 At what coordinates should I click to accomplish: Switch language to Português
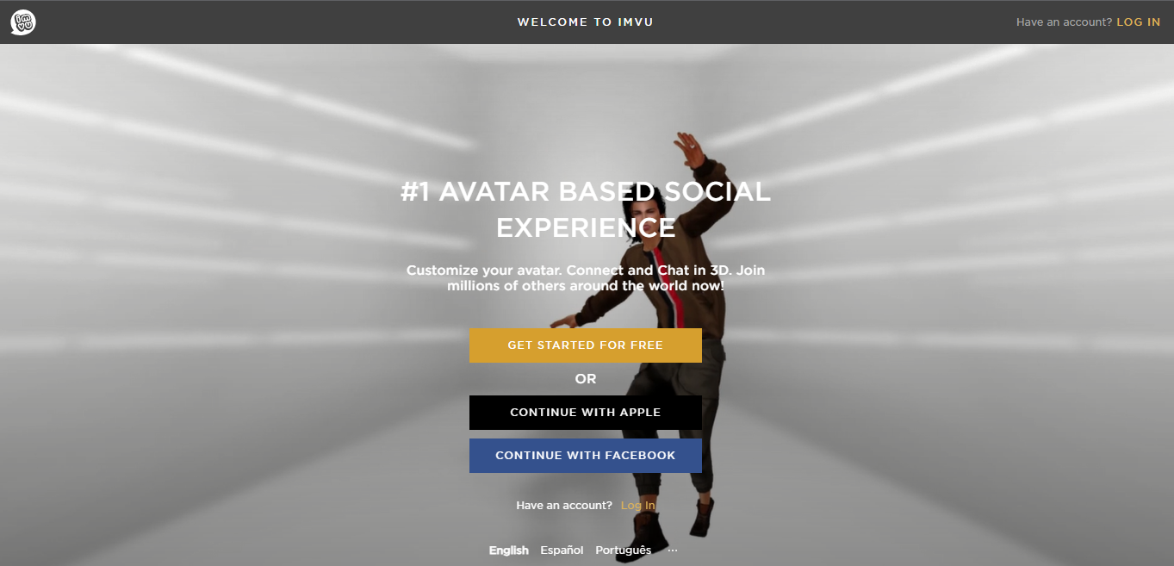[624, 550]
